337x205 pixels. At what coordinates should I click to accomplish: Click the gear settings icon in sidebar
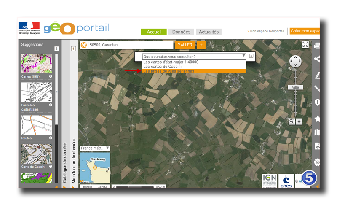point(317,162)
